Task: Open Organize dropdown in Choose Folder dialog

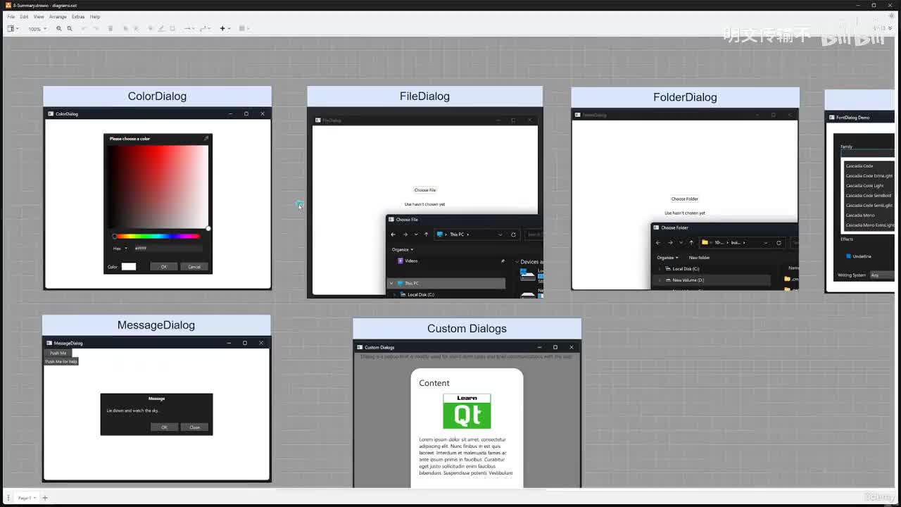Action: pos(667,258)
